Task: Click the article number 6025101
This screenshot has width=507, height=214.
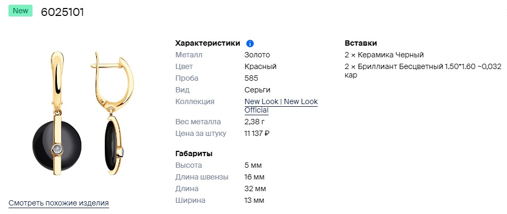Action: tap(62, 12)
